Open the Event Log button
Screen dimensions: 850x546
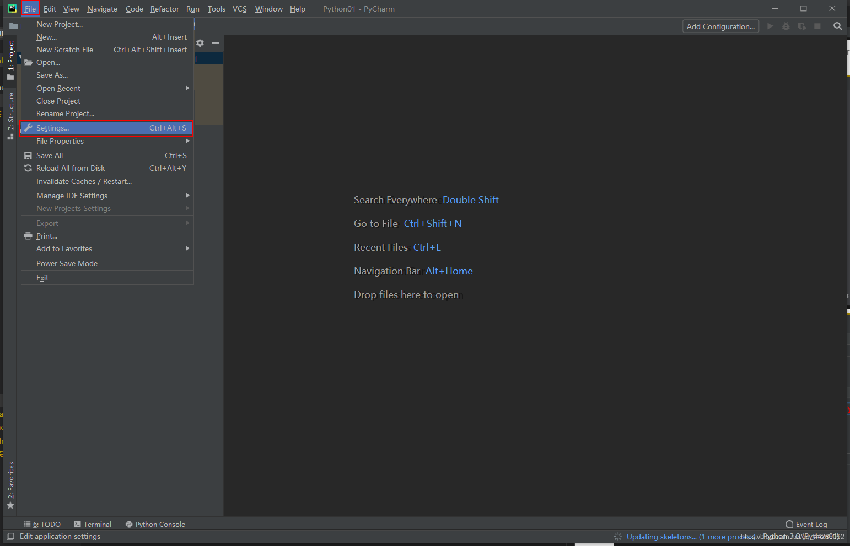[806, 524]
